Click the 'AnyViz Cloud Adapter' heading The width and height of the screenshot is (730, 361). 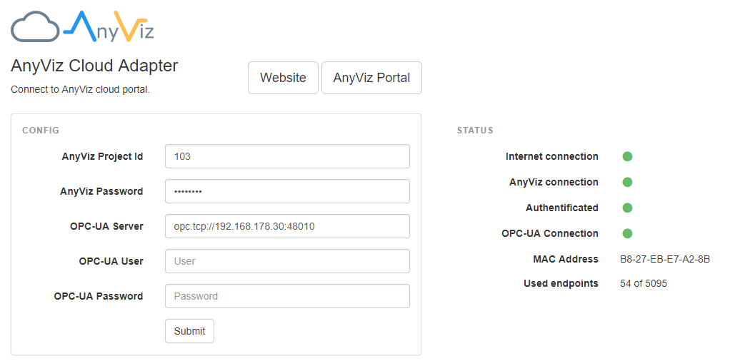(x=94, y=66)
